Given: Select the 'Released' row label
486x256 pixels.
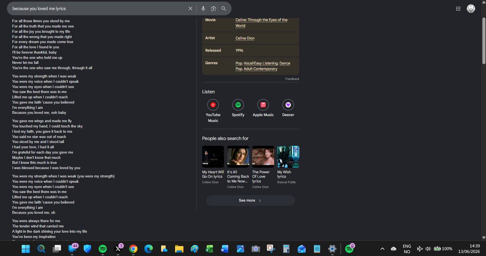Looking at the screenshot, I should pyautogui.click(x=213, y=50).
